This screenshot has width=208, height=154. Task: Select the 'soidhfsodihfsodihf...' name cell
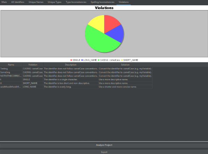(x=11, y=87)
